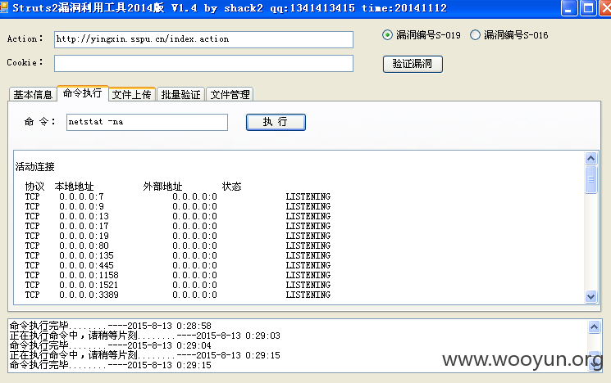Select the 漏洞编号S-016 radio button
Screen dimensions: 611x383
click(475, 35)
